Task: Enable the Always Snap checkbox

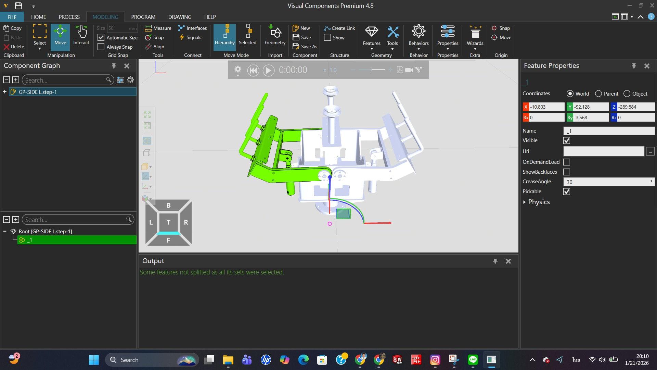Action: pyautogui.click(x=101, y=47)
